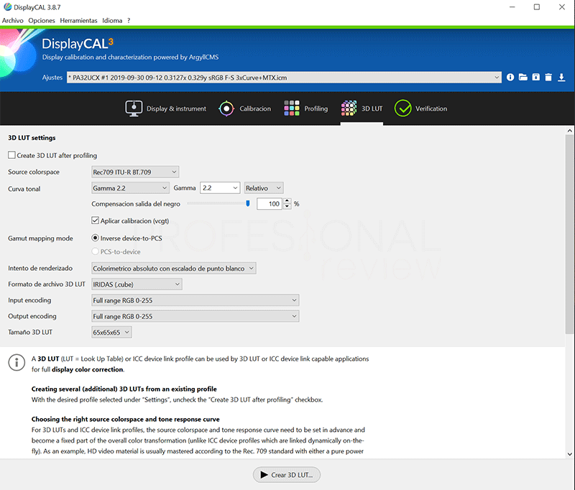Select PCS-to-device radio button
The image size is (575, 490).
click(x=95, y=251)
